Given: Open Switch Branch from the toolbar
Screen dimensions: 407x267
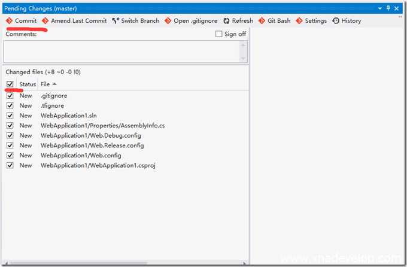Looking at the screenshot, I should pyautogui.click(x=116, y=21).
